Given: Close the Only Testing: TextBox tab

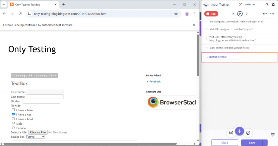Looking at the screenshot, I should (55, 4).
